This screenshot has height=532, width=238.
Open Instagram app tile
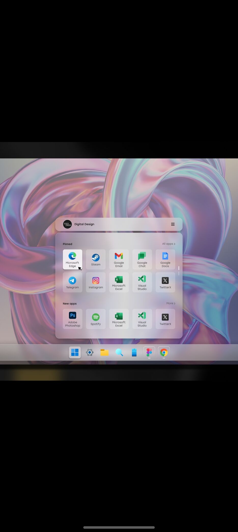96,282
